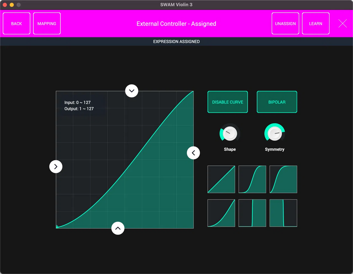The height and width of the screenshot is (274, 353).
Task: Select the S-curve preset thumbnail
Action: pyautogui.click(x=252, y=179)
